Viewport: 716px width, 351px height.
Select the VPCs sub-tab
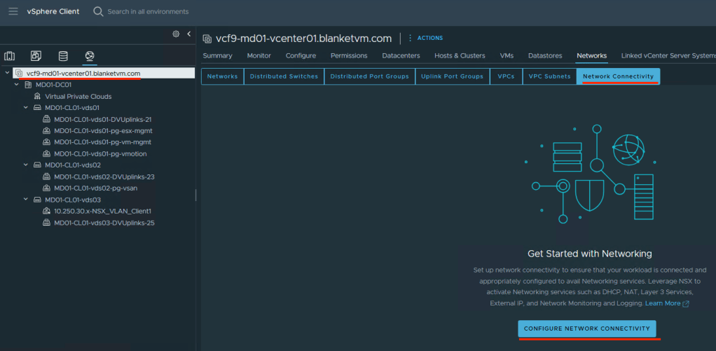click(x=506, y=76)
